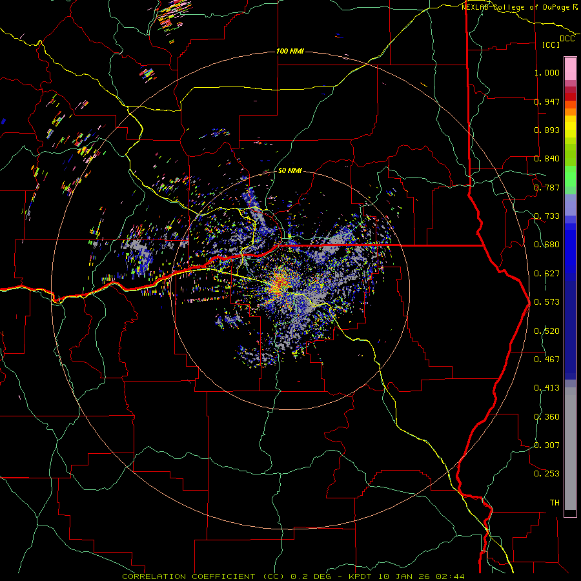
Task: Click the DCC label above the legend
Action: point(567,39)
